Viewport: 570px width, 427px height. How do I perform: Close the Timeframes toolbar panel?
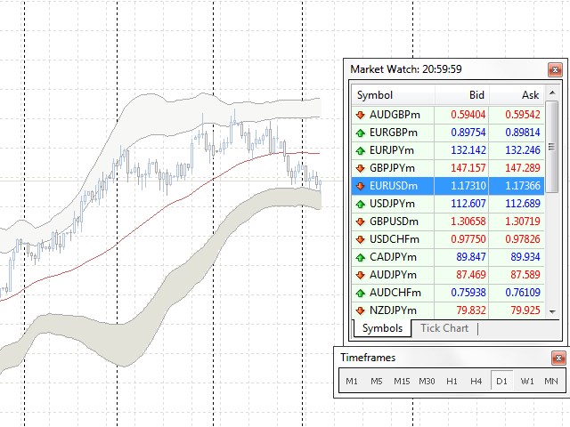[558, 358]
